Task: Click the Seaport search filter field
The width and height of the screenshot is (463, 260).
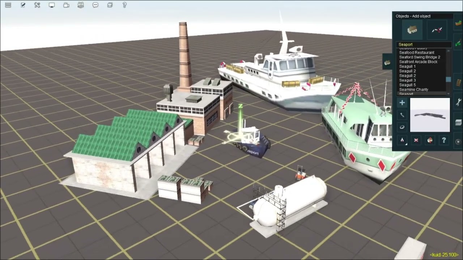Action: pos(424,44)
